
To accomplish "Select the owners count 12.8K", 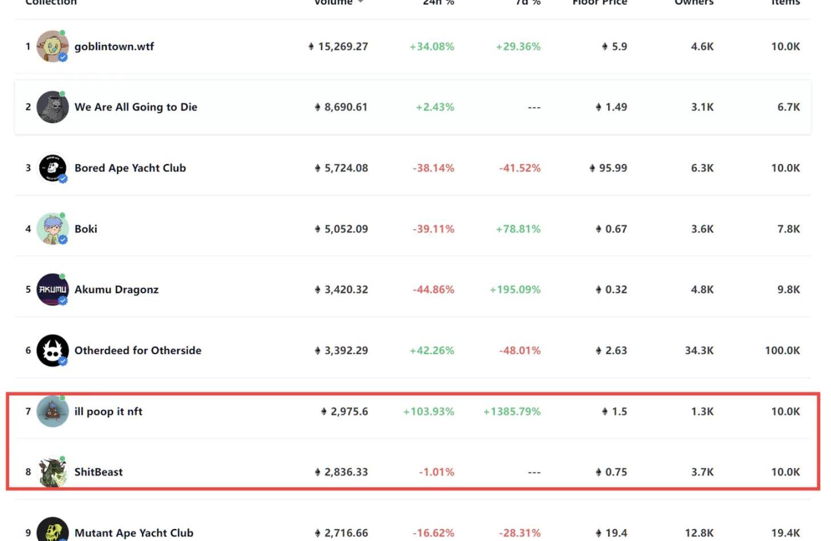I will (x=699, y=533).
